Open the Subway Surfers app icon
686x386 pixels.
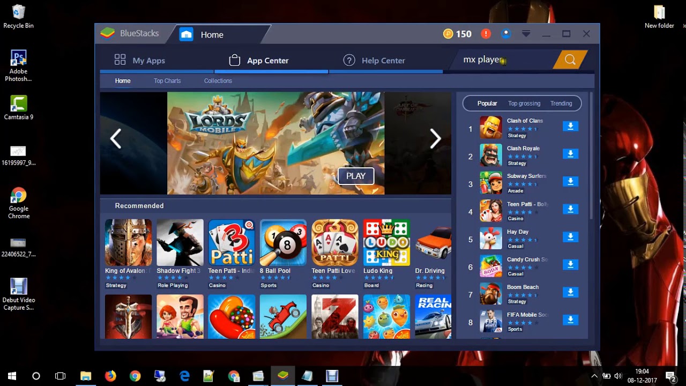click(491, 183)
